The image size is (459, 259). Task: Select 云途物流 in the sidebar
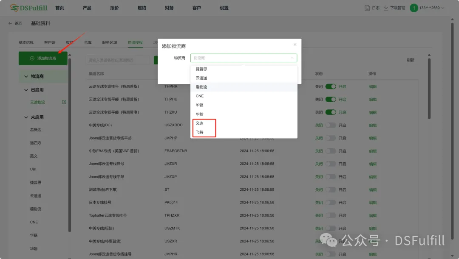[37, 102]
